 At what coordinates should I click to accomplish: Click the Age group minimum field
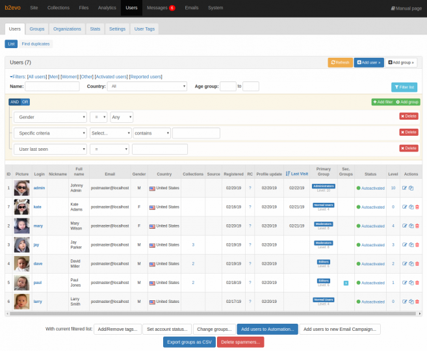(228, 86)
